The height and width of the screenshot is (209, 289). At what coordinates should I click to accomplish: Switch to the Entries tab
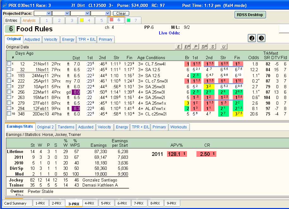click(x=11, y=21)
